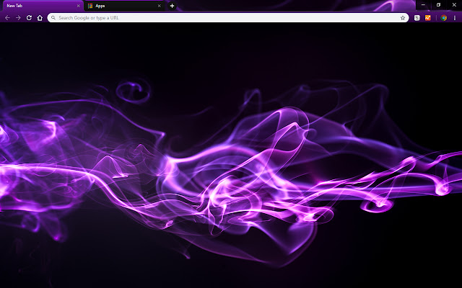Screen dimensions: 462x288
Task: Minimize the Chrome window
Action: 422,4
